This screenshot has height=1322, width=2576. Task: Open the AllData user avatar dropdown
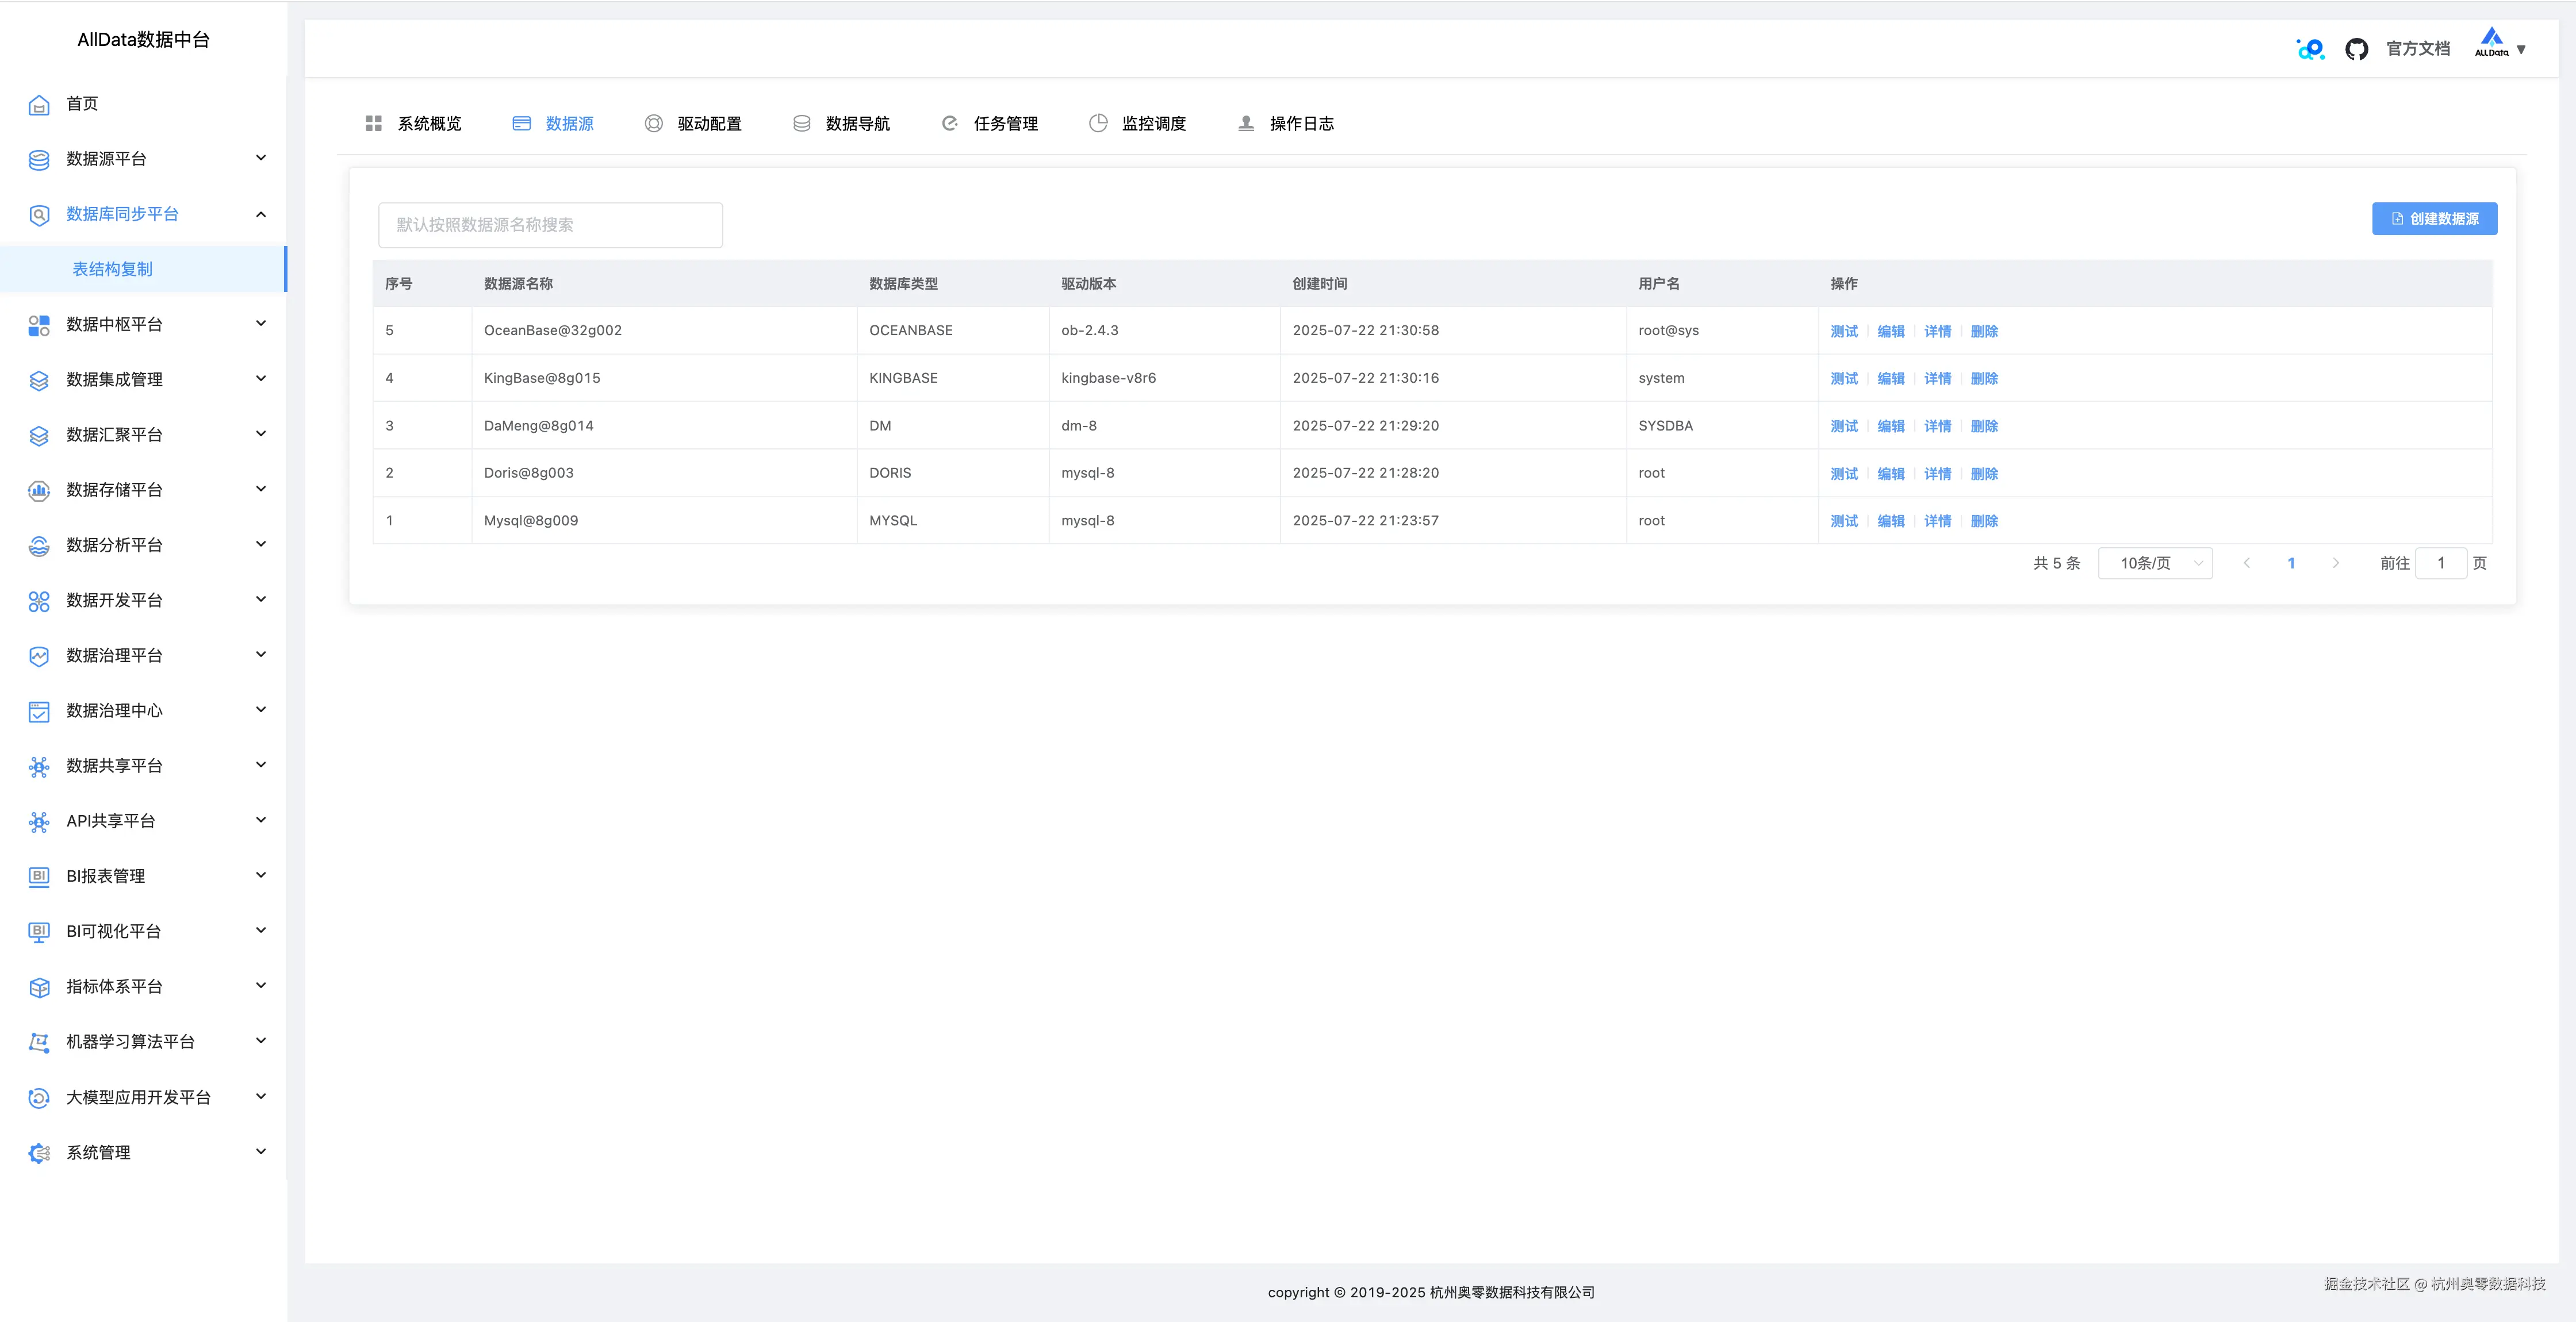pos(2499,46)
